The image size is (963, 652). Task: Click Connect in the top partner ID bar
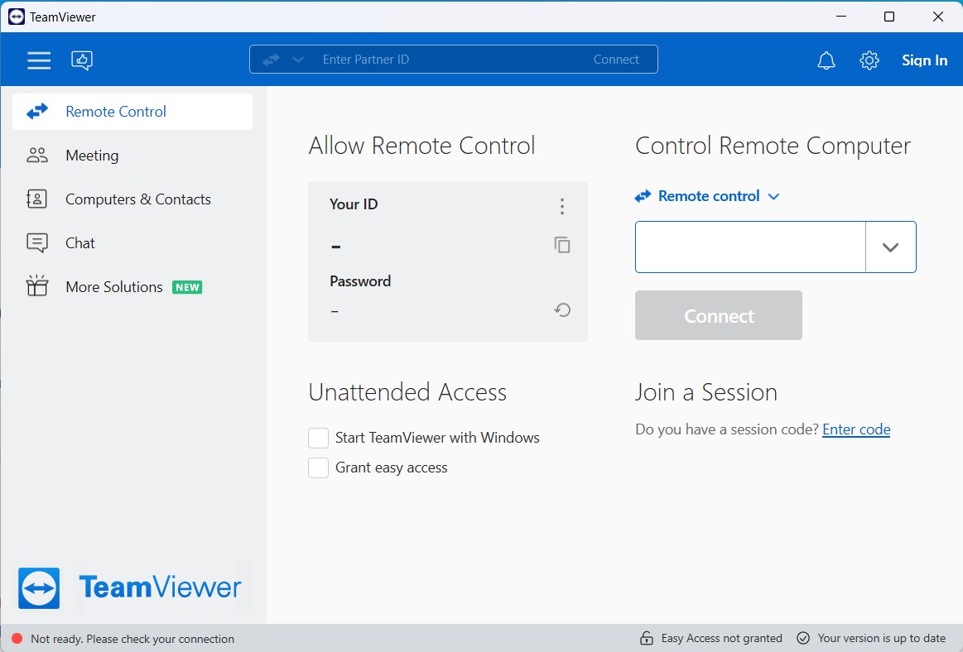pos(616,60)
